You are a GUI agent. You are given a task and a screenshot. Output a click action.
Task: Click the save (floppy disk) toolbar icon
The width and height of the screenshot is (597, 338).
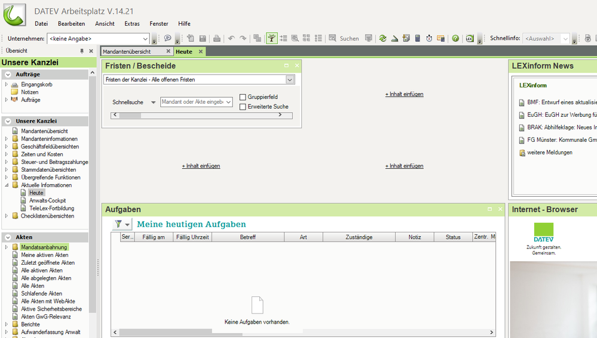pyautogui.click(x=203, y=38)
